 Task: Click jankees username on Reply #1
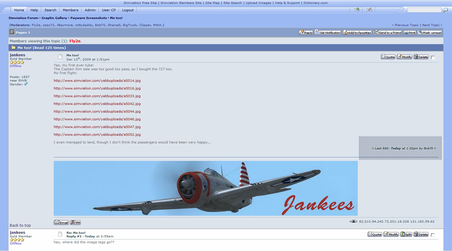click(17, 232)
